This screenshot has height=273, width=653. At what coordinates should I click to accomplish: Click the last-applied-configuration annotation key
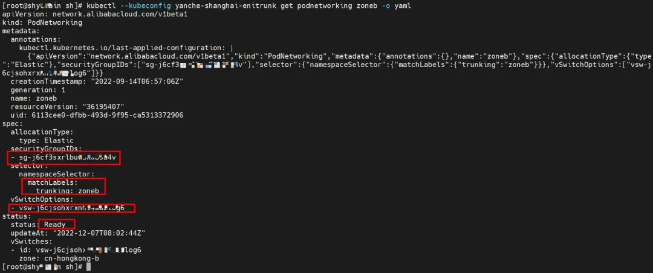123,47
